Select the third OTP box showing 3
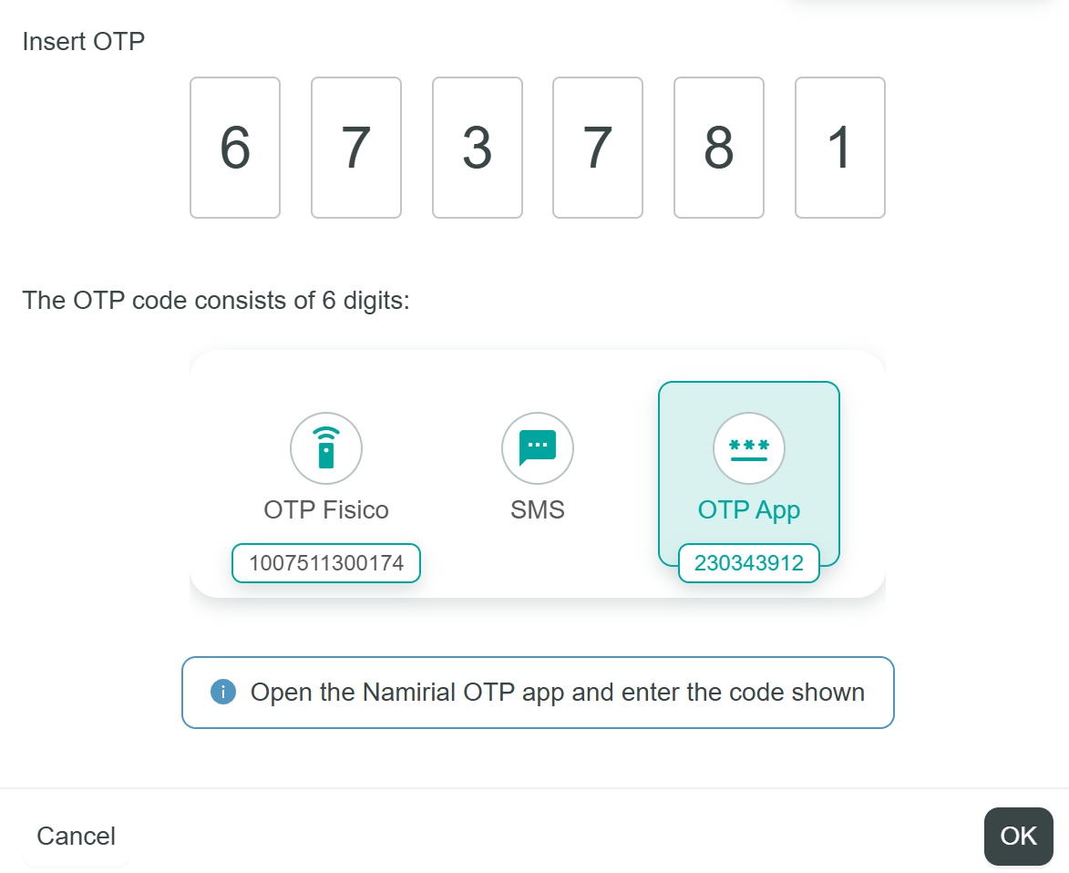1069x873 pixels. coord(478,148)
